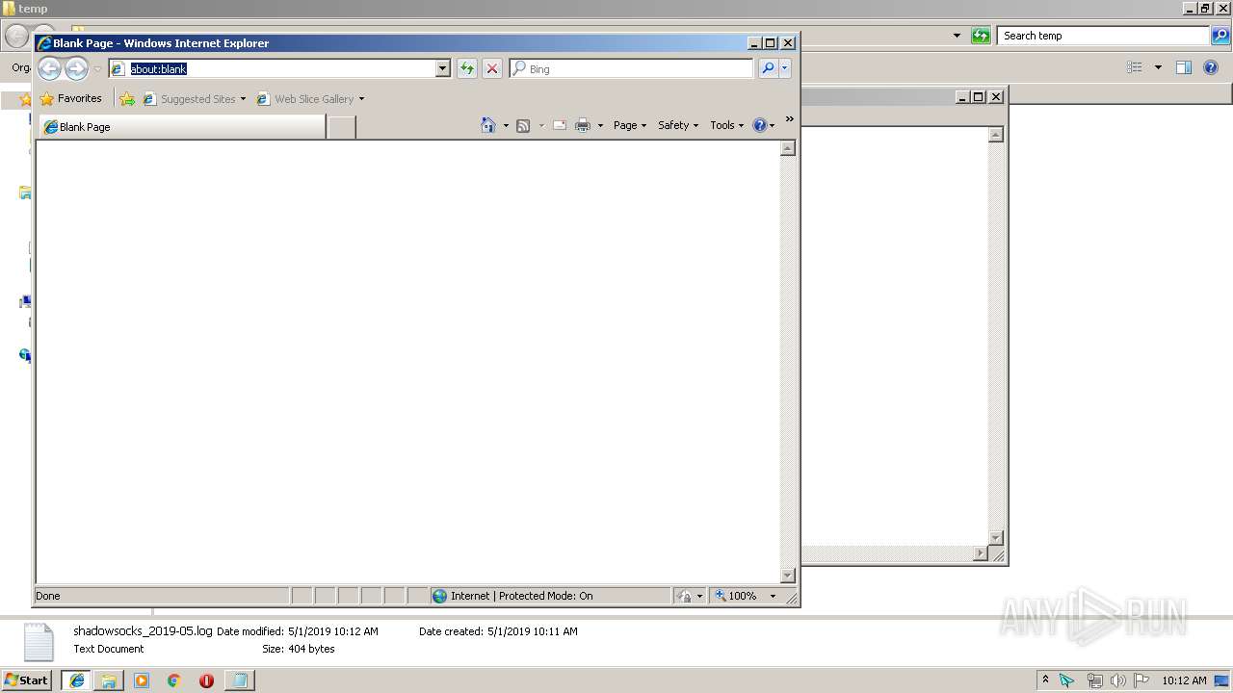This screenshot has width=1233, height=693.
Task: Open Opera from the taskbar
Action: 206,680
